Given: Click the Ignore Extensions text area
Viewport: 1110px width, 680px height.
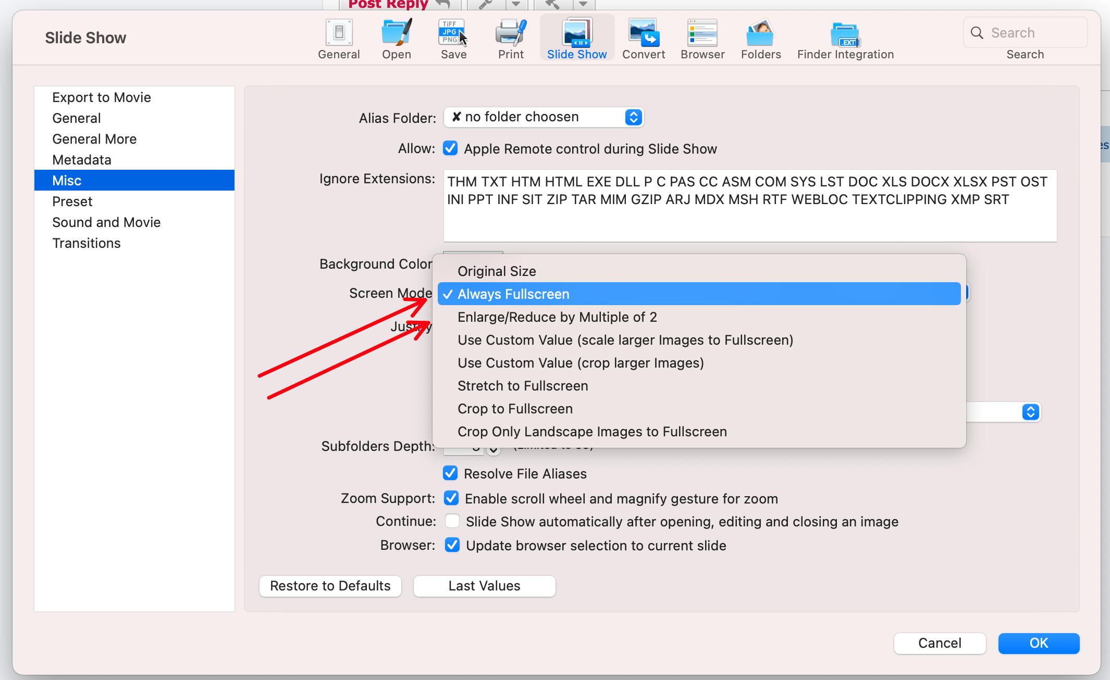Looking at the screenshot, I should coord(750,205).
